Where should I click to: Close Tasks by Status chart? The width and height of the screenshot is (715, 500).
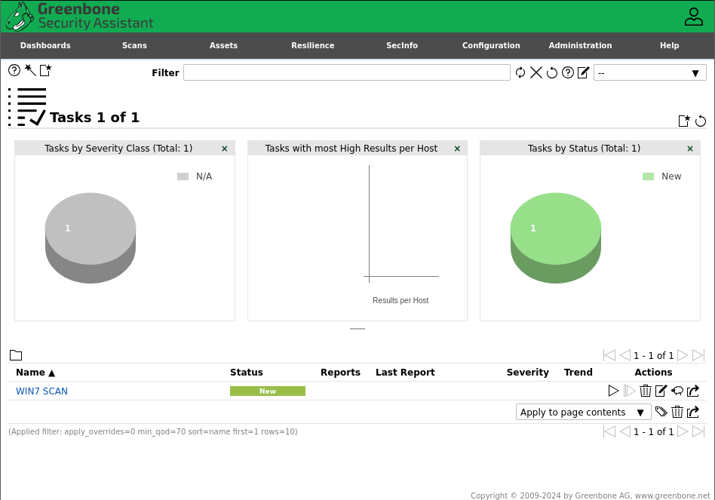click(690, 149)
